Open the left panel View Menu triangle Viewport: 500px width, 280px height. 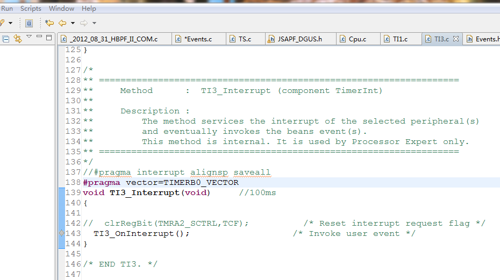click(x=29, y=37)
